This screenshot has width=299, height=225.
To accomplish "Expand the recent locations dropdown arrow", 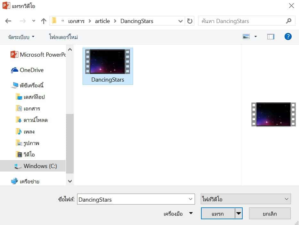I will click(x=34, y=21).
